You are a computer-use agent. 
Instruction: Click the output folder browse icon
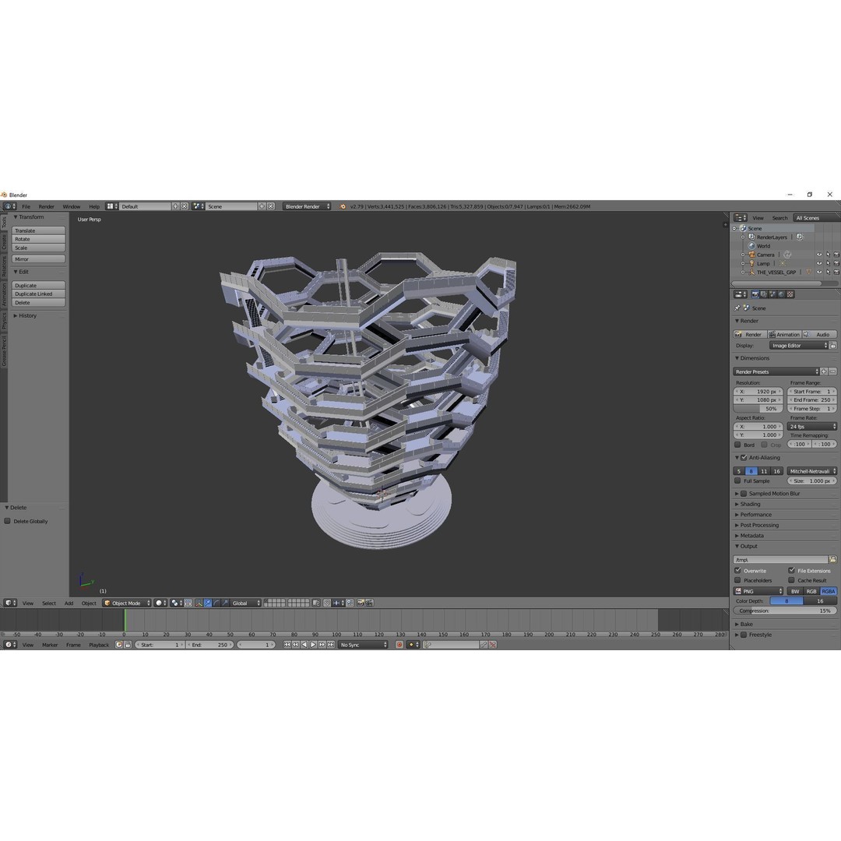pyautogui.click(x=832, y=559)
